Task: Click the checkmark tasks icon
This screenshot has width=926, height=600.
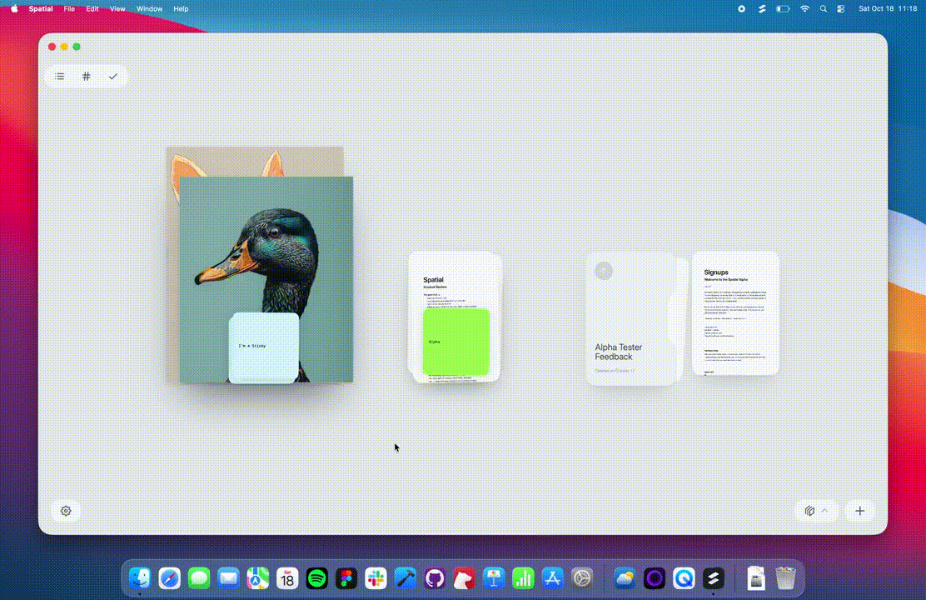Action: click(x=112, y=77)
